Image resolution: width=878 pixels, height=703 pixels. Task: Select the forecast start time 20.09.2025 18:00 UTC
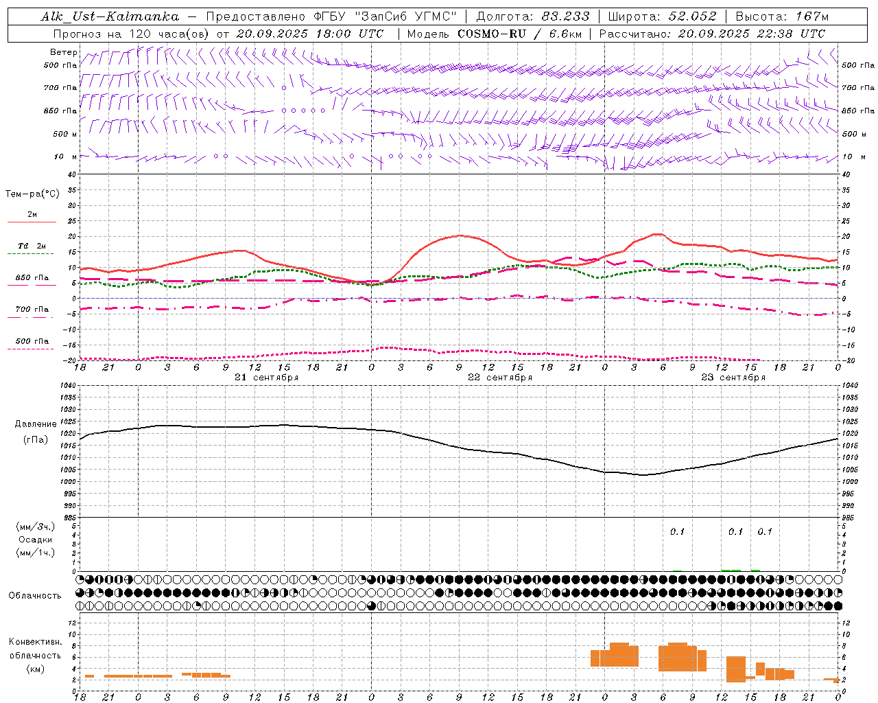(310, 34)
